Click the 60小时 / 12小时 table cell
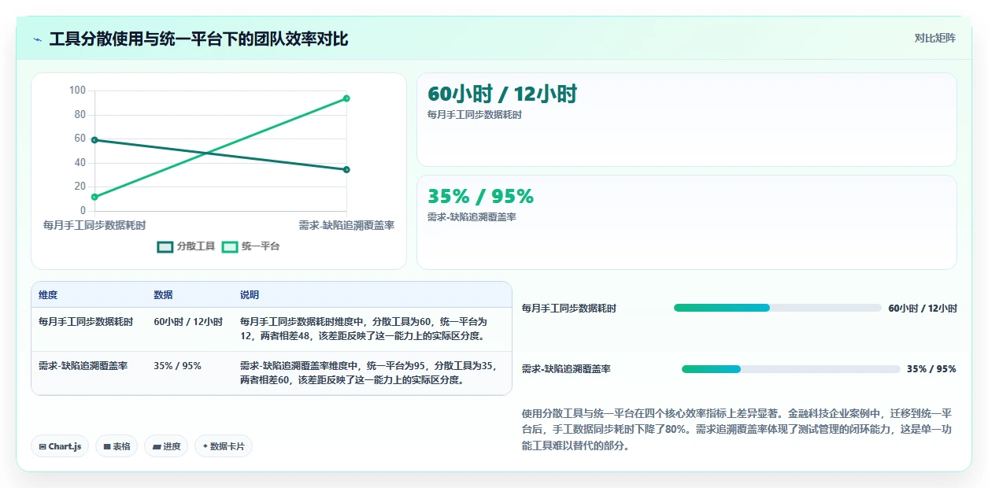 click(x=188, y=322)
